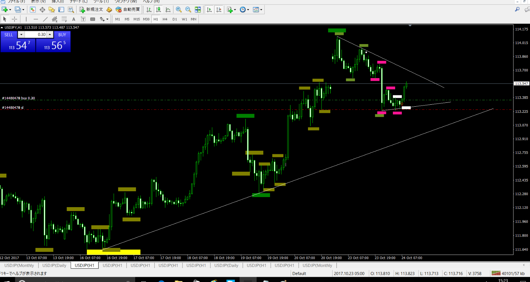Select the active USDJPY,H1 chart tab

pyautogui.click(x=85, y=265)
